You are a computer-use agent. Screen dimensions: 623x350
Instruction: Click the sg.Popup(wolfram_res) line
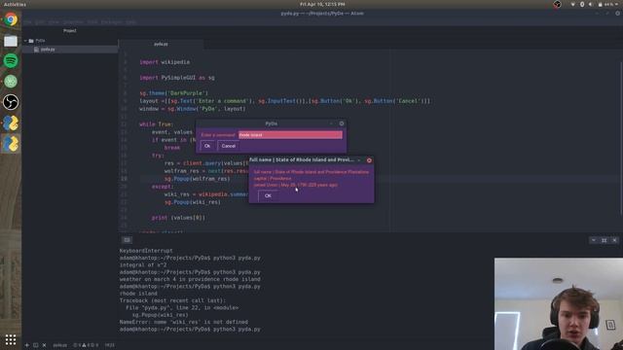[197, 179]
